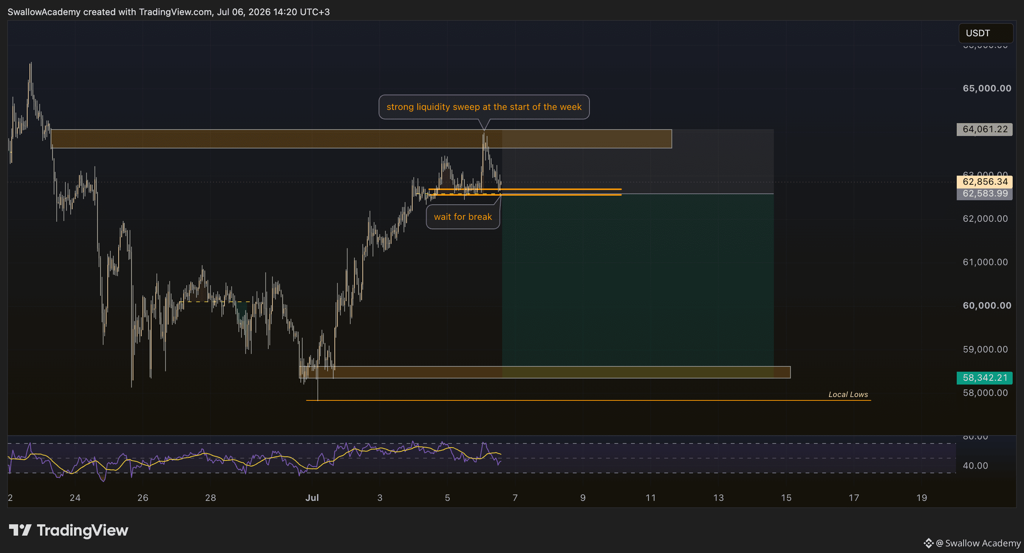Click the 'Local Lows' line label
This screenshot has width=1024, height=553.
click(848, 394)
